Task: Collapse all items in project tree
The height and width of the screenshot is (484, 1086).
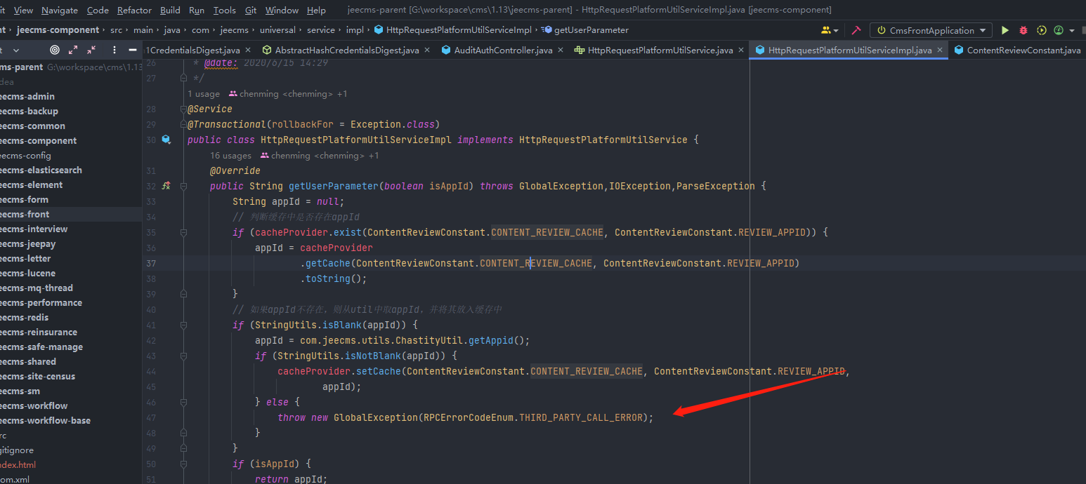Action: [x=91, y=50]
